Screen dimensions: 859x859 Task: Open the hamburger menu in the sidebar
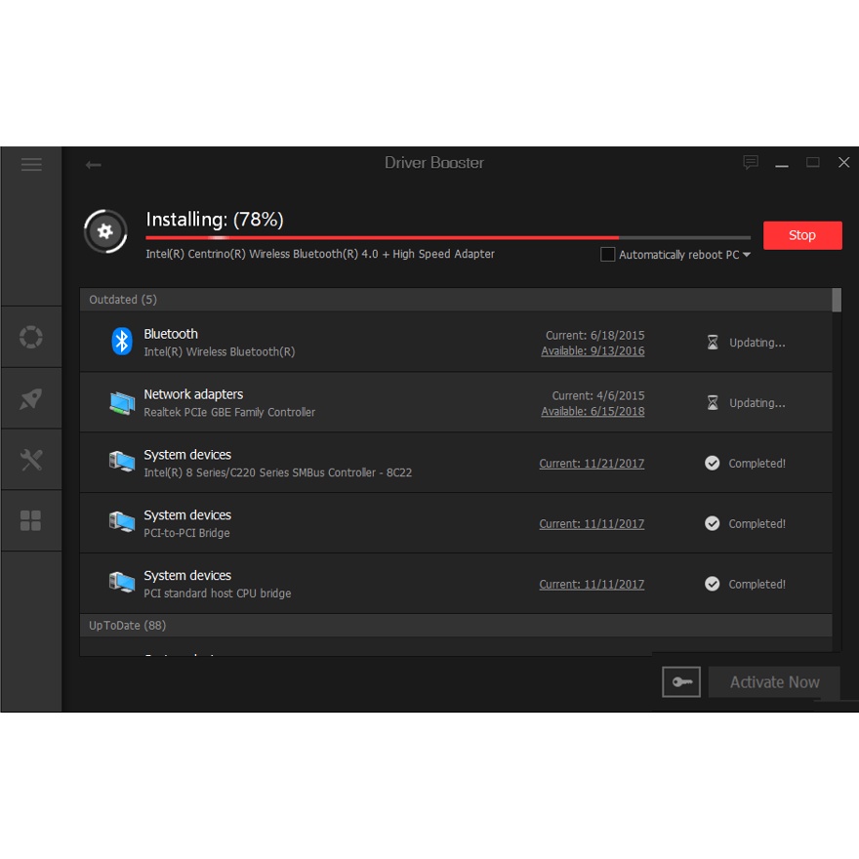[x=30, y=164]
